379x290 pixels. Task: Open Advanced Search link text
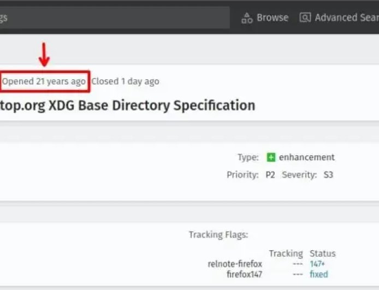coord(347,17)
